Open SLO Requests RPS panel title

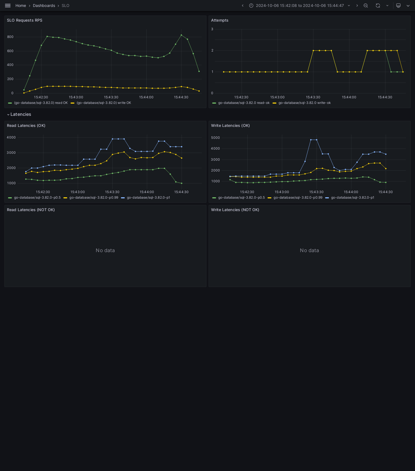(x=25, y=20)
